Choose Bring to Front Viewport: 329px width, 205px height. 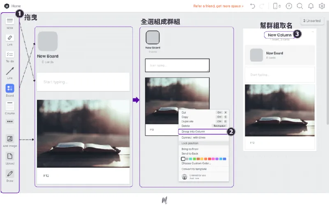(204, 149)
